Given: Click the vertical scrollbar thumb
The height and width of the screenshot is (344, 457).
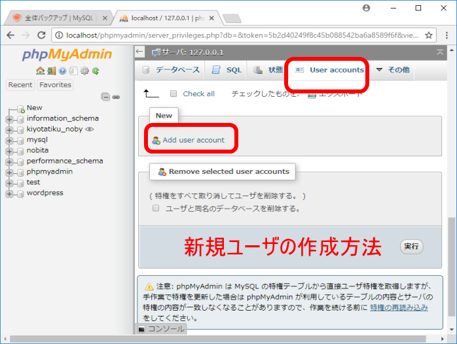Looking at the screenshot, I should point(452,267).
